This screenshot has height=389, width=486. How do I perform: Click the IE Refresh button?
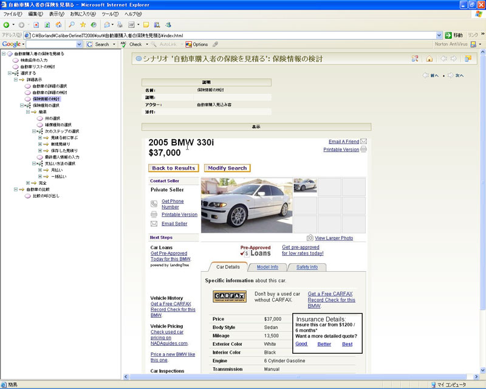[x=47, y=25]
